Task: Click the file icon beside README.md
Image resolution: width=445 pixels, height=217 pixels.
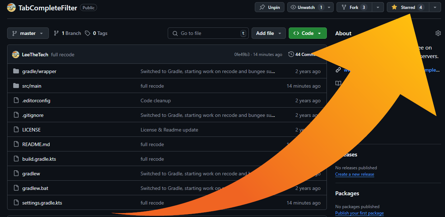Action: [x=16, y=144]
